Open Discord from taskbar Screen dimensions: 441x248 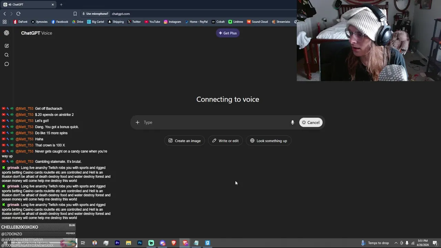pyautogui.click(x=163, y=243)
